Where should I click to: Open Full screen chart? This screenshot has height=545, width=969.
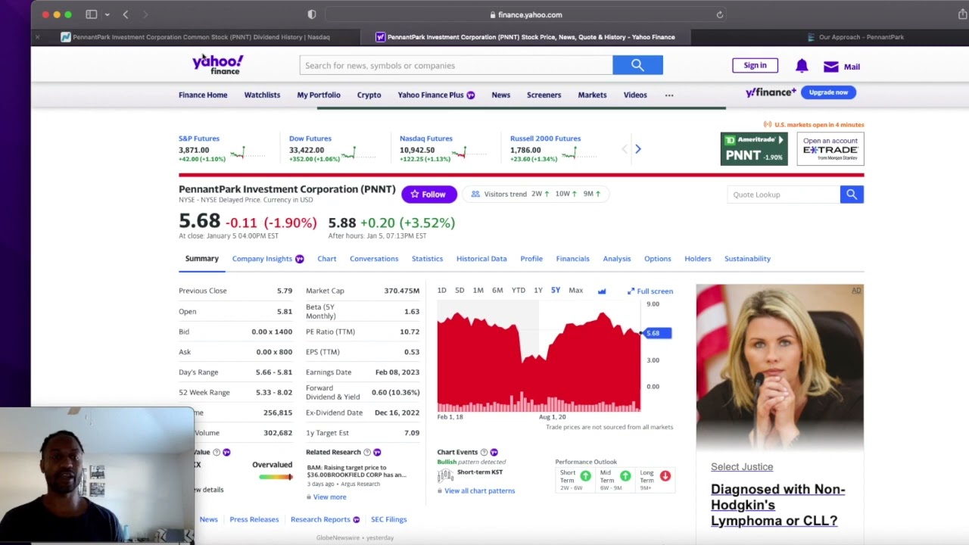point(650,291)
